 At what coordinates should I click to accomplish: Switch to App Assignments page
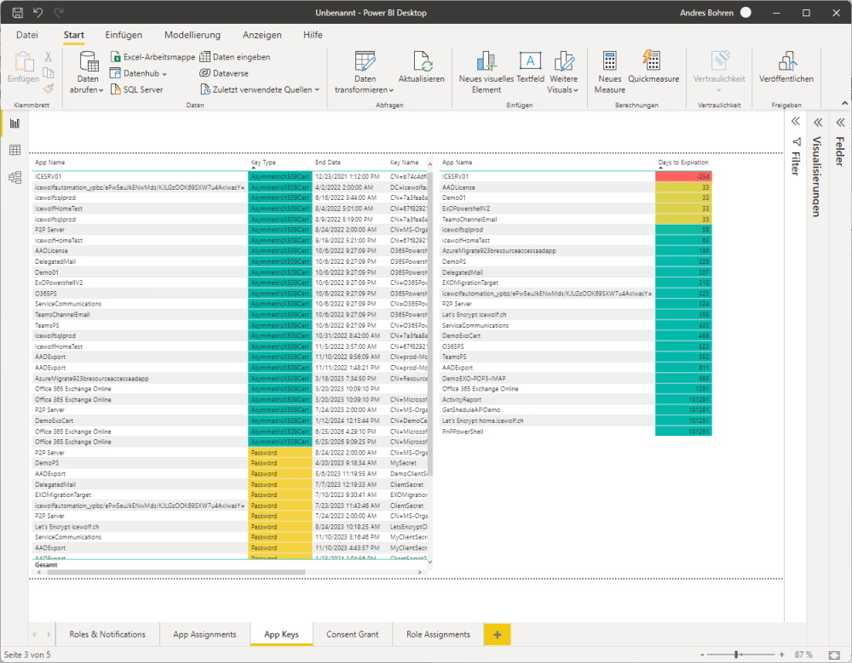point(204,634)
